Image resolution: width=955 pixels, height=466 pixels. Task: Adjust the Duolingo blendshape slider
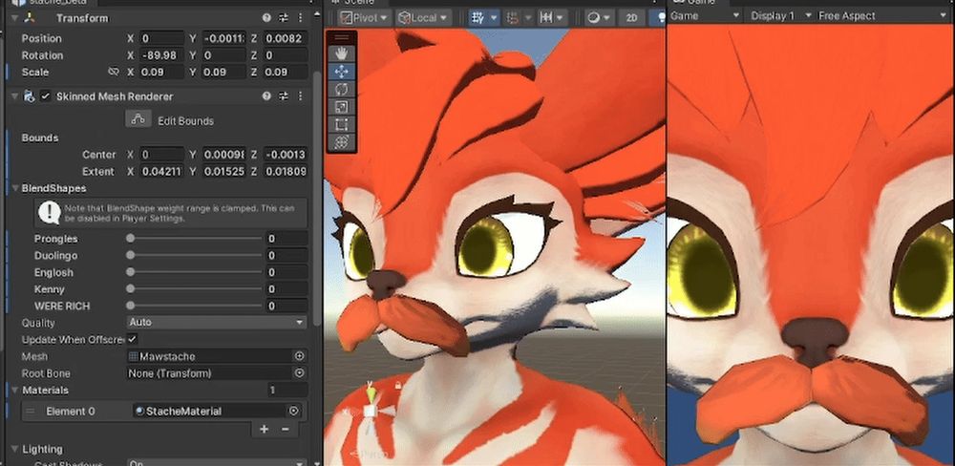pos(196,255)
